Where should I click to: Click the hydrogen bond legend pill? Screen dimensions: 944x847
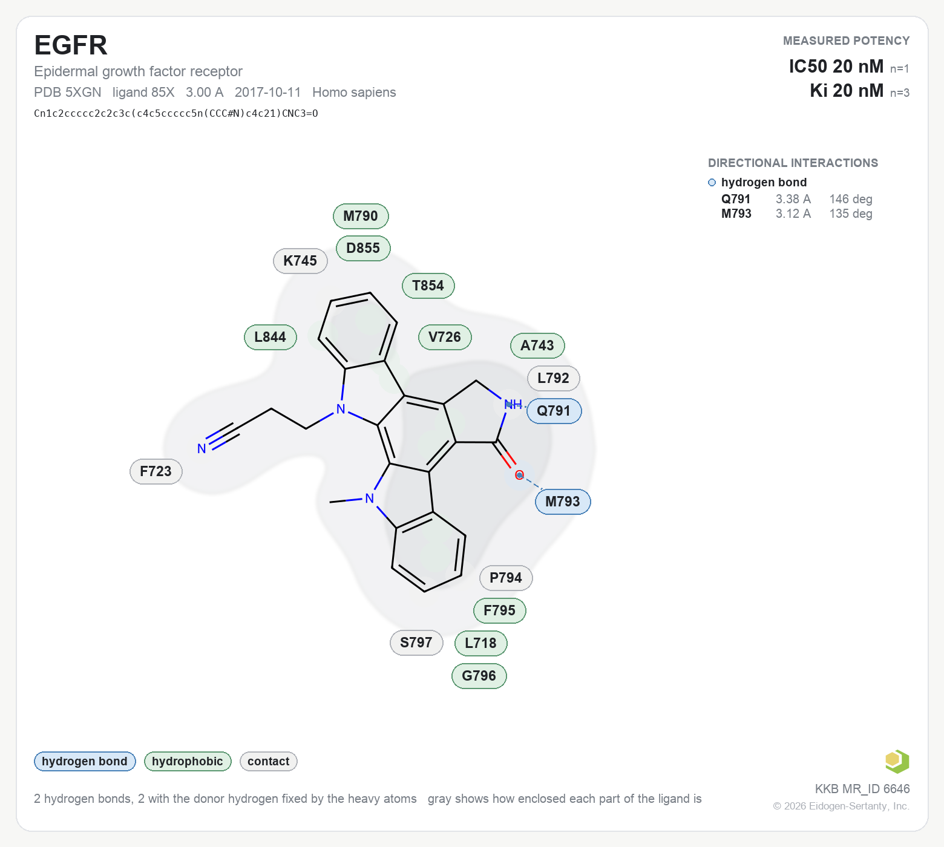pos(85,761)
